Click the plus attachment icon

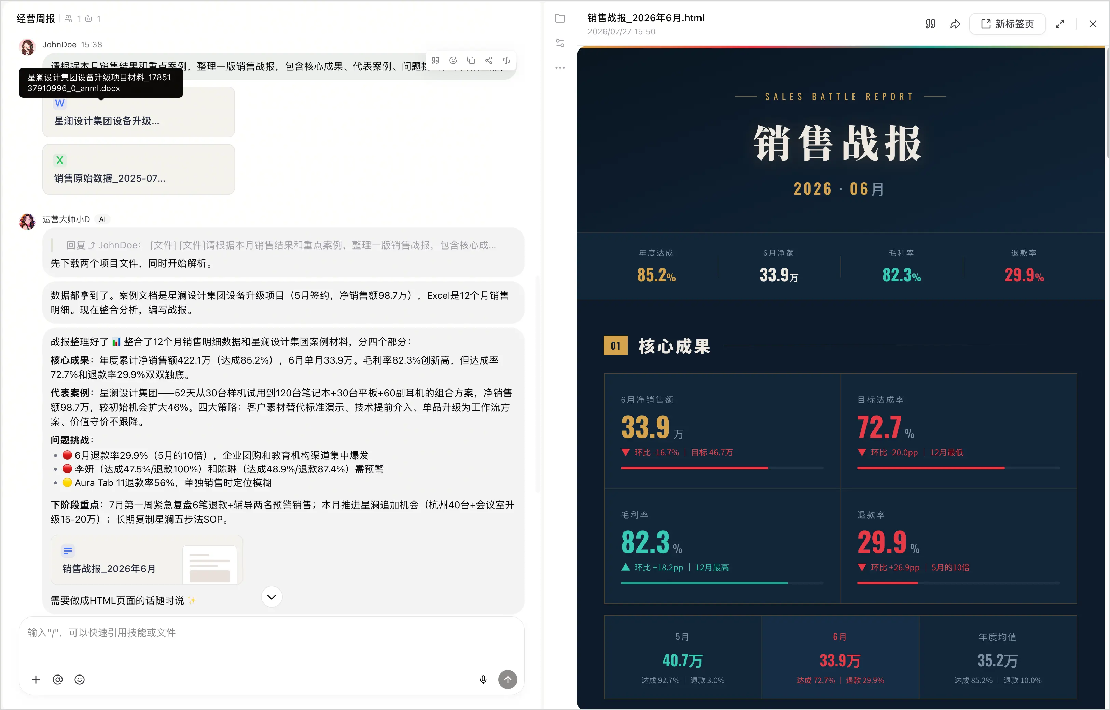point(36,680)
